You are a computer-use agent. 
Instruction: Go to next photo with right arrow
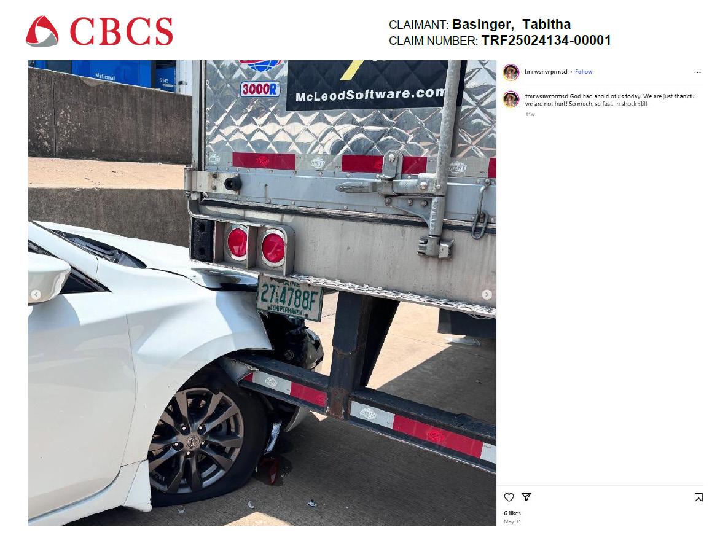pos(487,295)
